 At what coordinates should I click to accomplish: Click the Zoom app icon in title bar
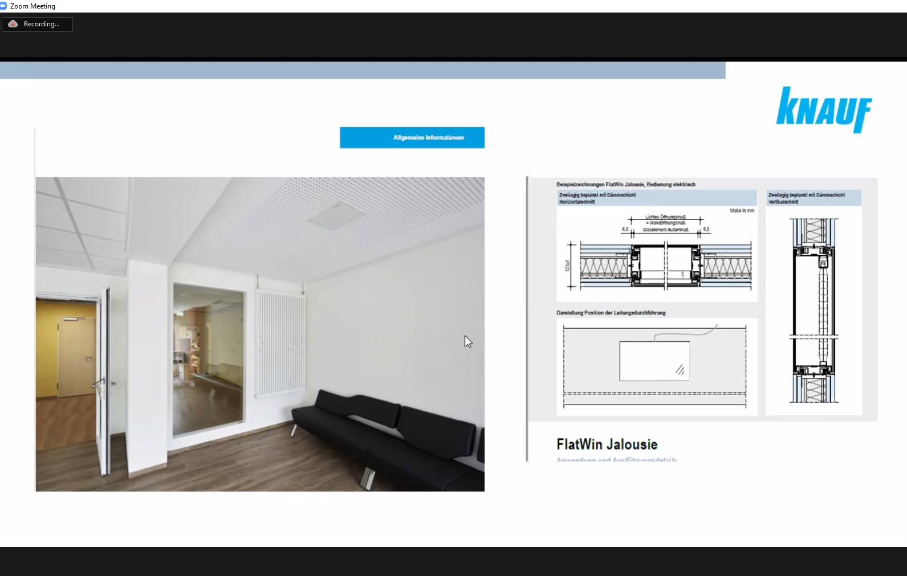click(3, 6)
